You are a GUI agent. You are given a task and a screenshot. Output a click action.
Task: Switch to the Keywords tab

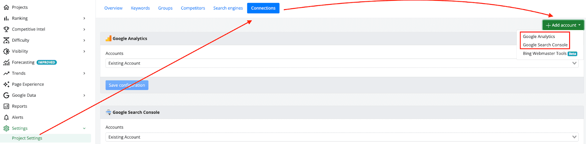[x=140, y=8]
